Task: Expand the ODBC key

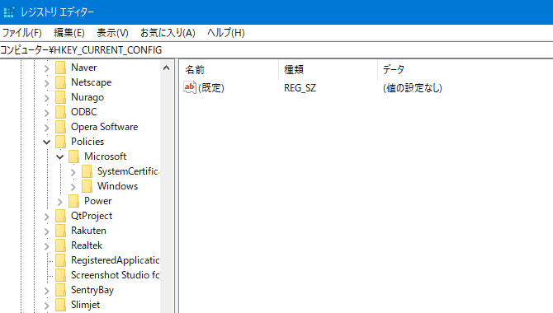Action: click(x=46, y=113)
